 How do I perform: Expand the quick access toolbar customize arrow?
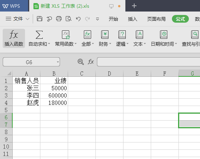pyautogui.click(x=97, y=19)
